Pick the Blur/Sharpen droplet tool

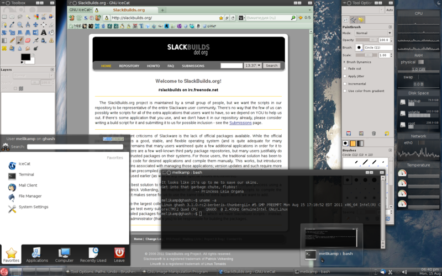pyautogui.click(x=20, y=48)
